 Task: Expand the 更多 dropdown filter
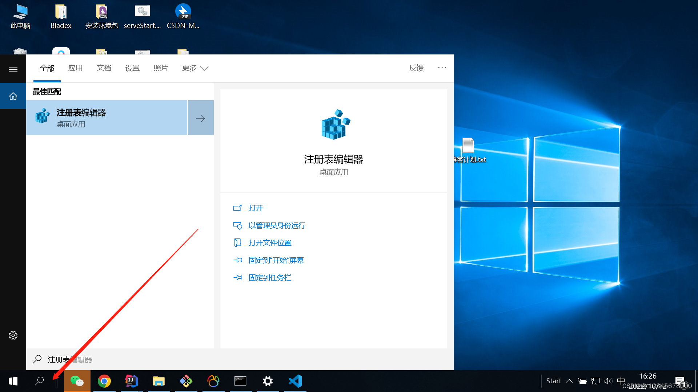[x=195, y=68]
